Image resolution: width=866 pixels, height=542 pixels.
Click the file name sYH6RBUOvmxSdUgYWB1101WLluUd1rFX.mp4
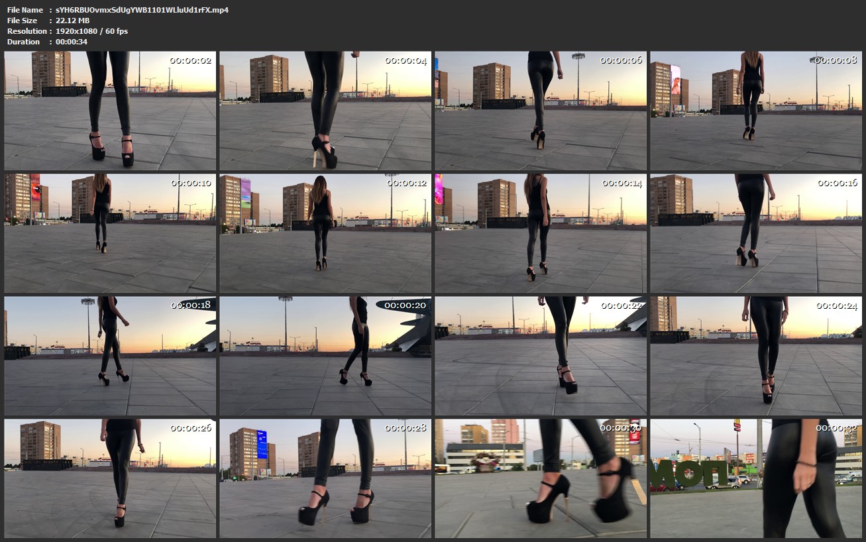click(x=142, y=10)
